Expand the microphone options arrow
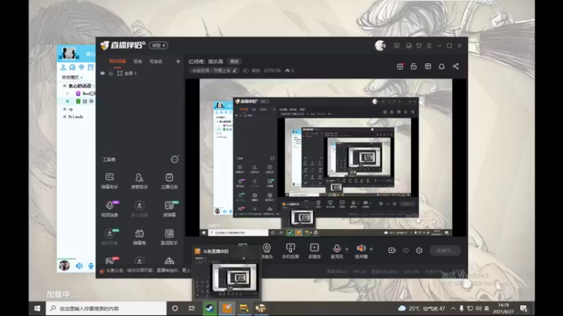The width and height of the screenshot is (563, 316). pyautogui.click(x=346, y=249)
